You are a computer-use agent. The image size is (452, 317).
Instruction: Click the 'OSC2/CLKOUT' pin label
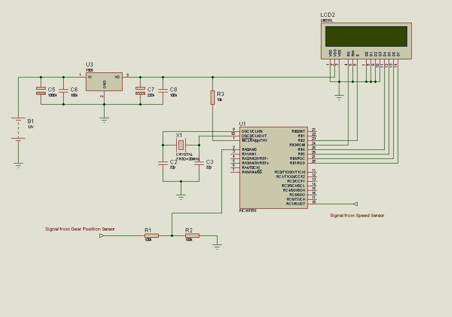254,136
